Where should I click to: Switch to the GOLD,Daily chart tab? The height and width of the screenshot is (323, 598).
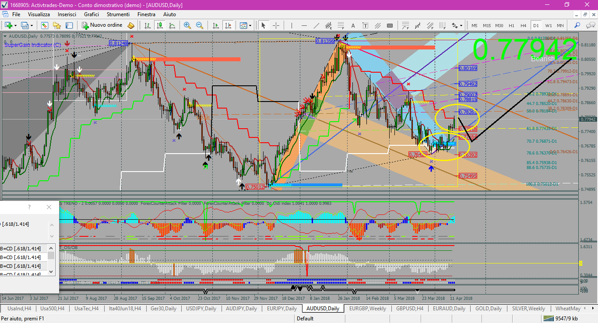(x=489, y=309)
